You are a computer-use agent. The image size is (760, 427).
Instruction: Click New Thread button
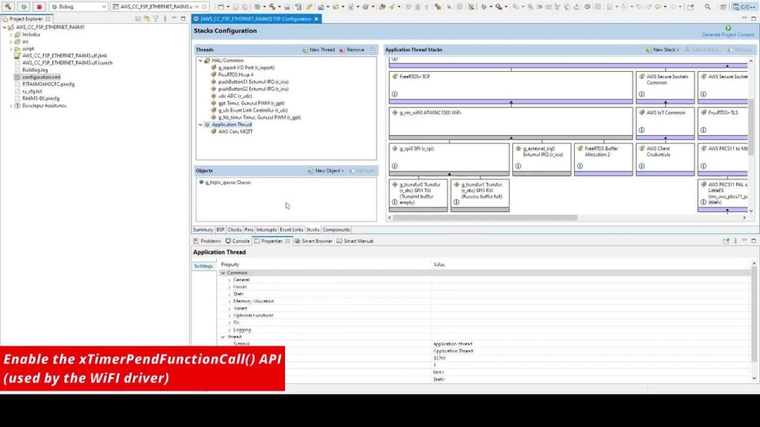318,50
